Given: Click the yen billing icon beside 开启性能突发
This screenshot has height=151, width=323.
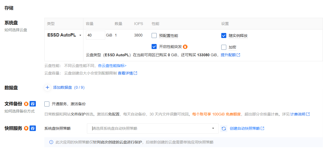Looking at the screenshot, I should pyautogui.click(x=185, y=47).
